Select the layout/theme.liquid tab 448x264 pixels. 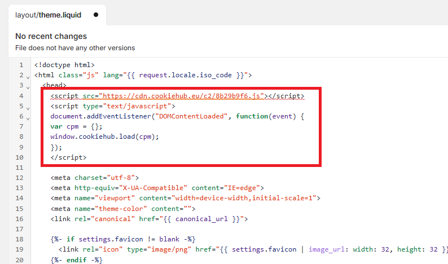tap(57, 15)
